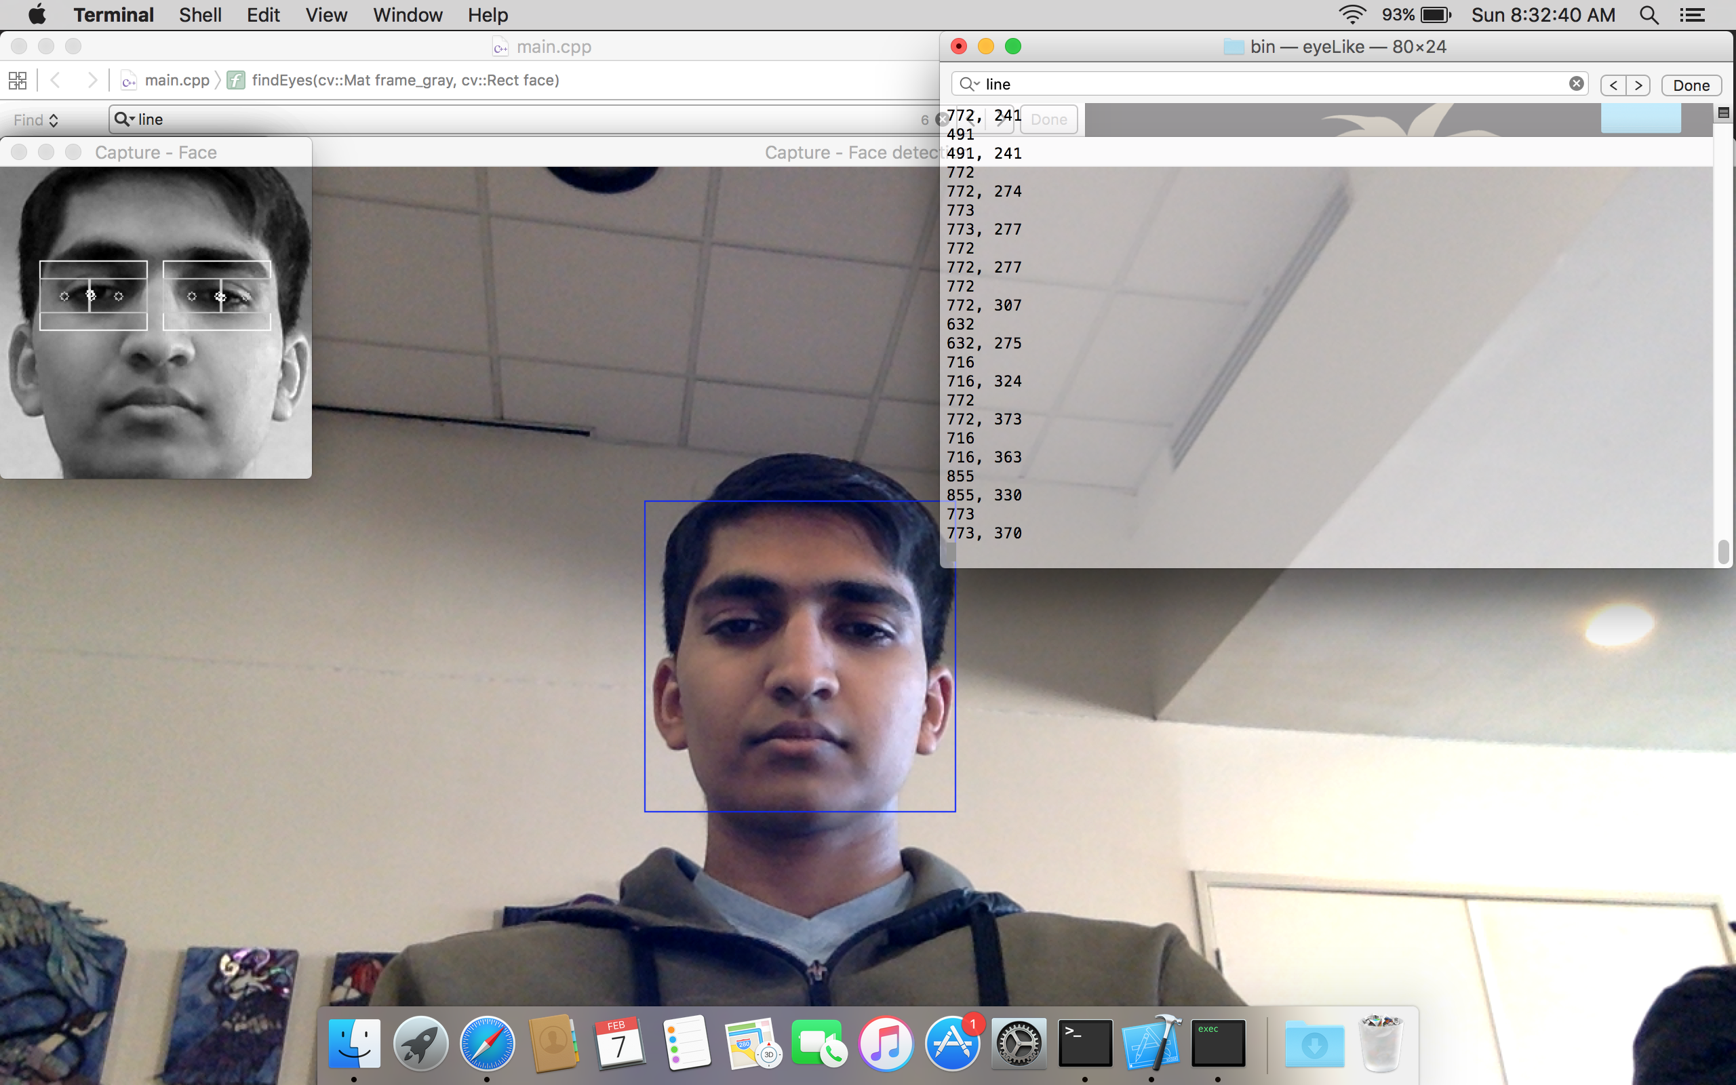This screenshot has width=1736, height=1085.
Task: Open the Xcode icon in the Dock
Action: pos(1151,1044)
